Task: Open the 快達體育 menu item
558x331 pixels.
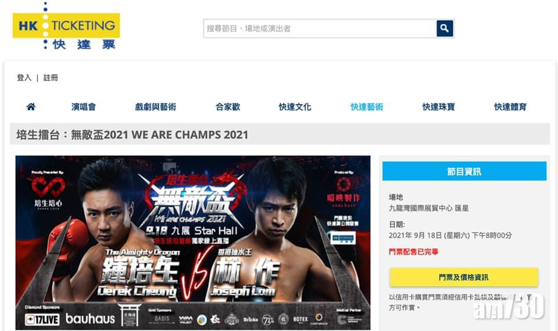Action: click(510, 107)
